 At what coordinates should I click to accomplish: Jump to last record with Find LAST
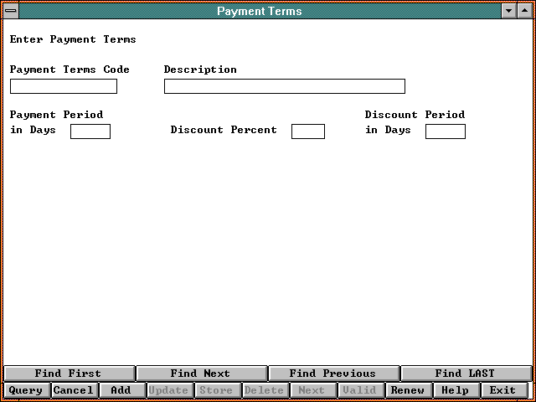point(465,374)
